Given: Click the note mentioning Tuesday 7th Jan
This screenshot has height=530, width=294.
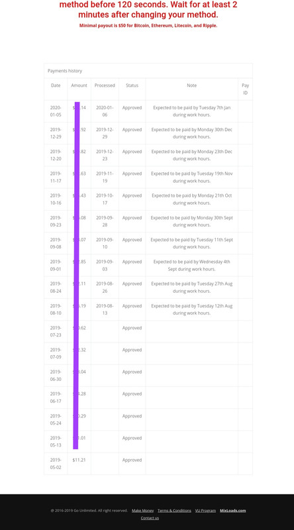Looking at the screenshot, I should 191,111.
